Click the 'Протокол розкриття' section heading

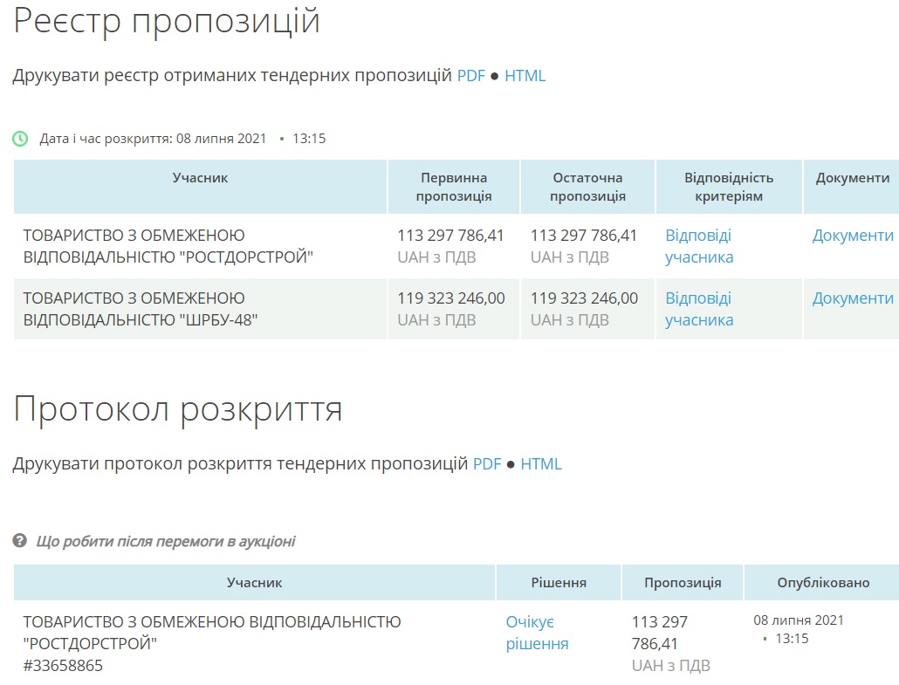tap(178, 408)
